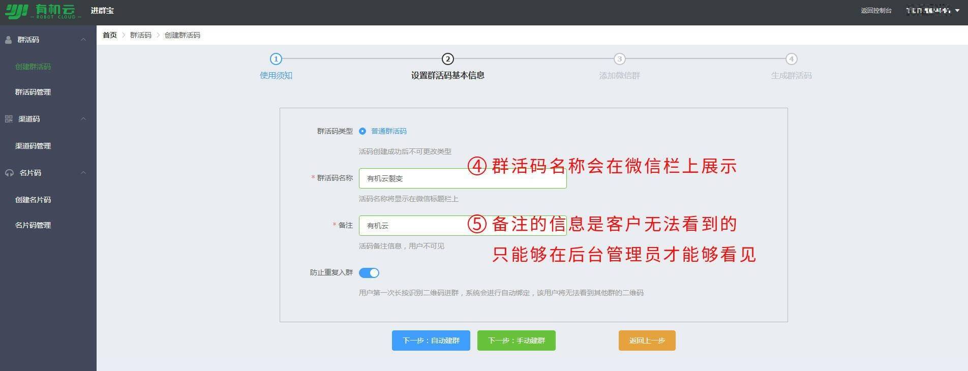Toggle the 防止重复入群 switch
The height and width of the screenshot is (371, 968).
tap(369, 273)
